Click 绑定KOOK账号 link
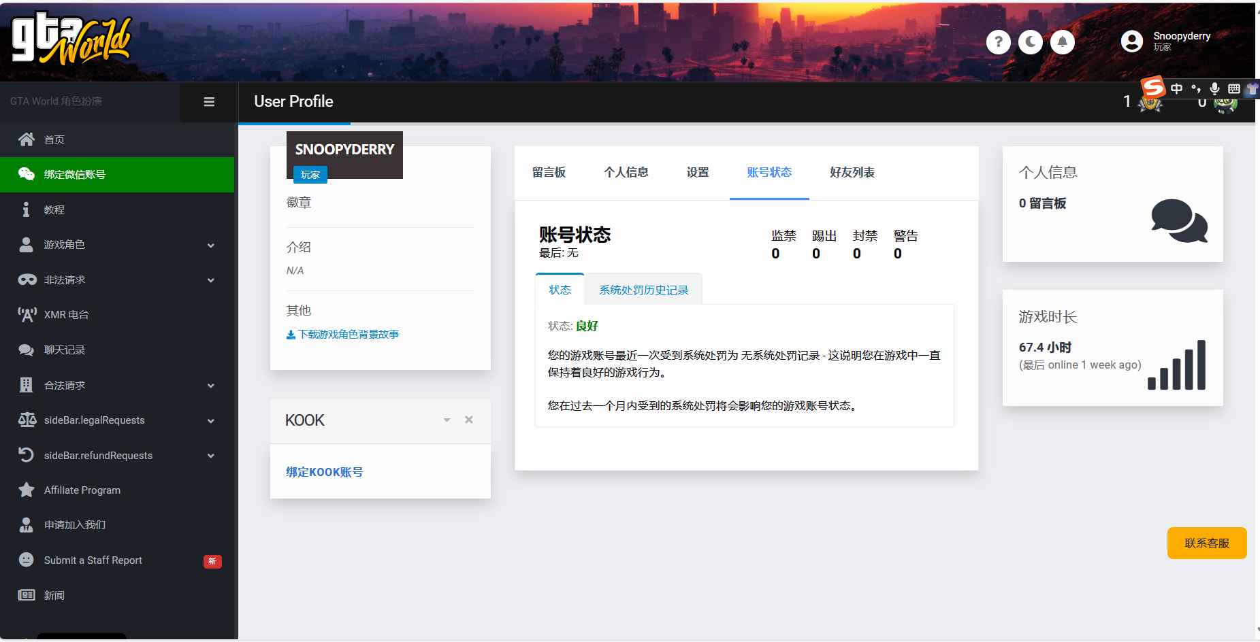1260x642 pixels. pos(324,472)
